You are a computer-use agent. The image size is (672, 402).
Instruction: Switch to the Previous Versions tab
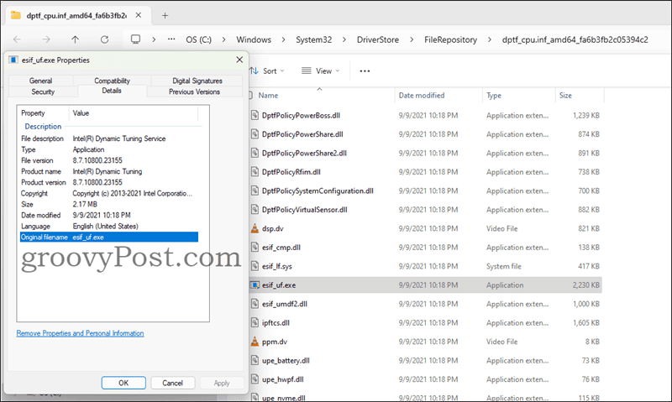click(x=194, y=91)
